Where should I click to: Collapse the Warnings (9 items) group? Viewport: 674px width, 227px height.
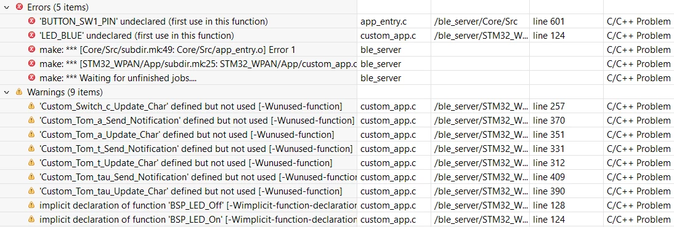pos(6,92)
